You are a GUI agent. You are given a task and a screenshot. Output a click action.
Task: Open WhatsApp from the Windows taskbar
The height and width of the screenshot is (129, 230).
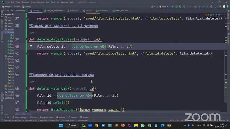coord(143,125)
